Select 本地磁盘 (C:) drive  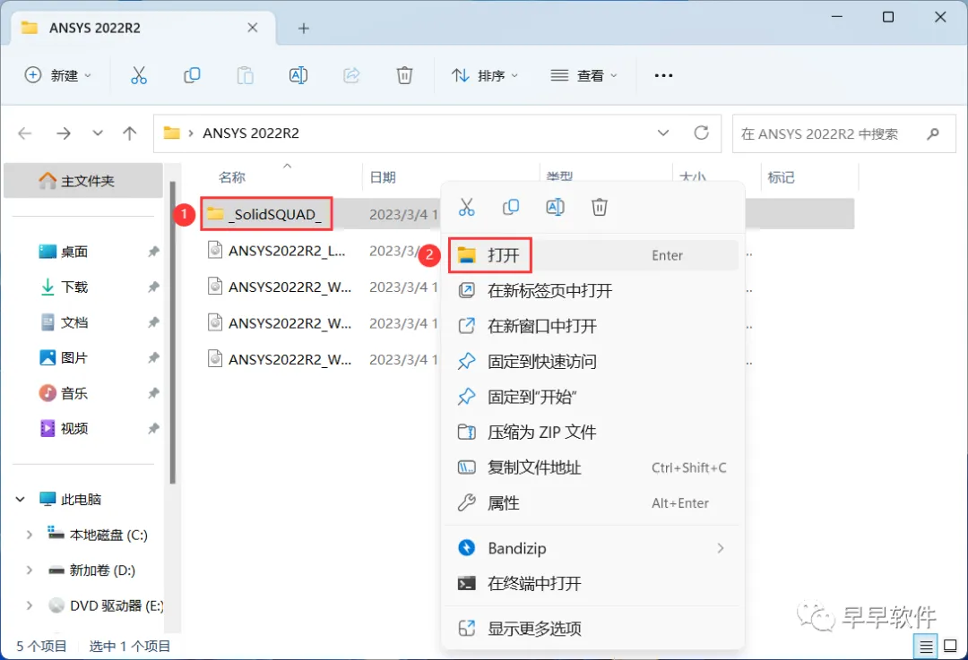pos(108,535)
